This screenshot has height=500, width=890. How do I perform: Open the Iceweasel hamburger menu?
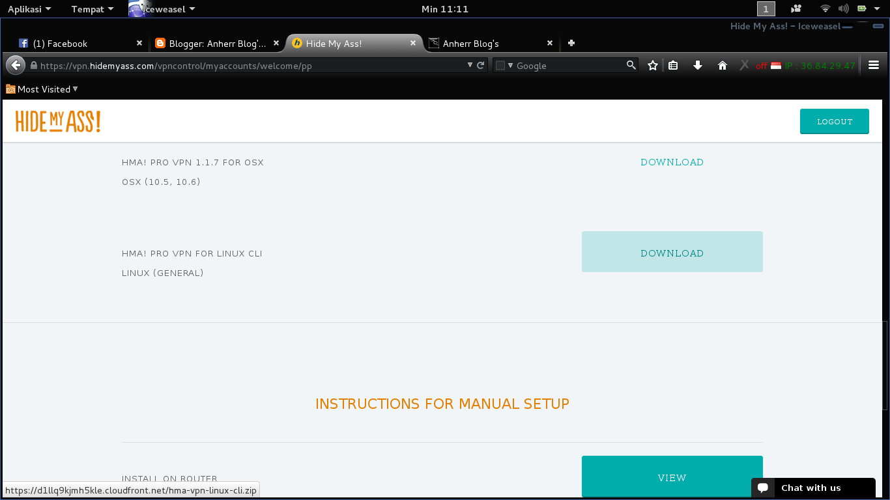[874, 65]
